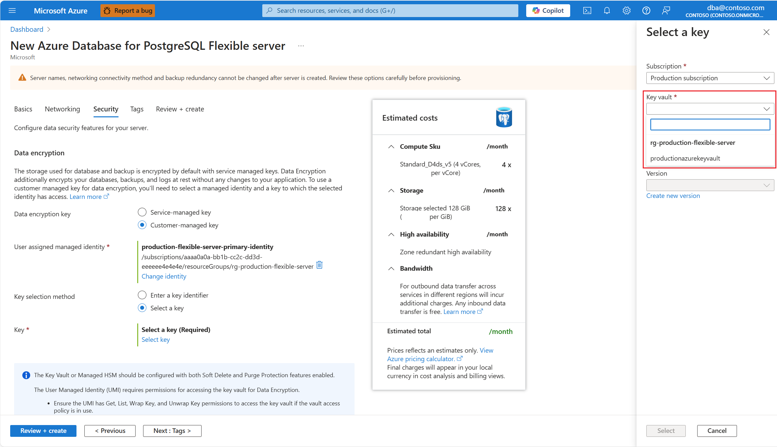Viewport: 777px width, 447px height.
Task: Select the Customer-managed key radio button
Action: click(x=142, y=225)
